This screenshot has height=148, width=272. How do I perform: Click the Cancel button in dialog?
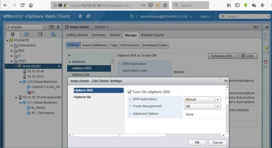217,142
